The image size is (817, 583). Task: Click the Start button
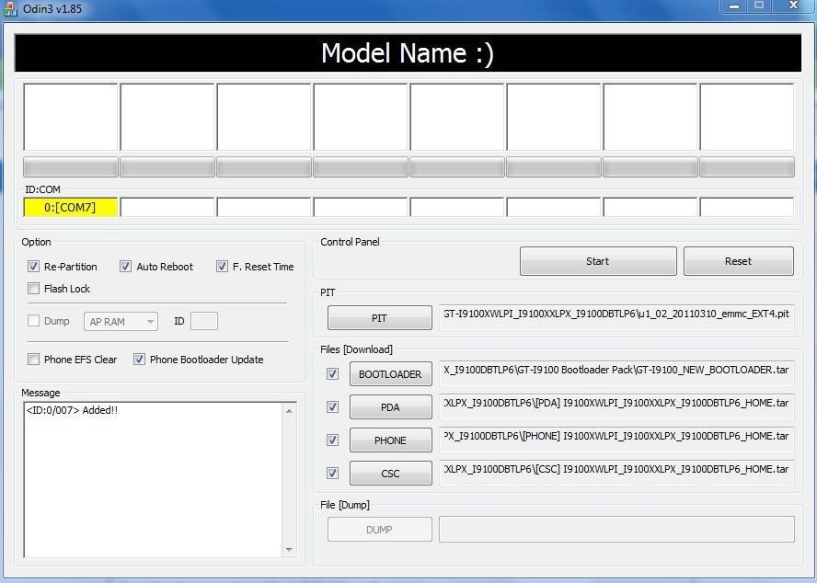(598, 261)
